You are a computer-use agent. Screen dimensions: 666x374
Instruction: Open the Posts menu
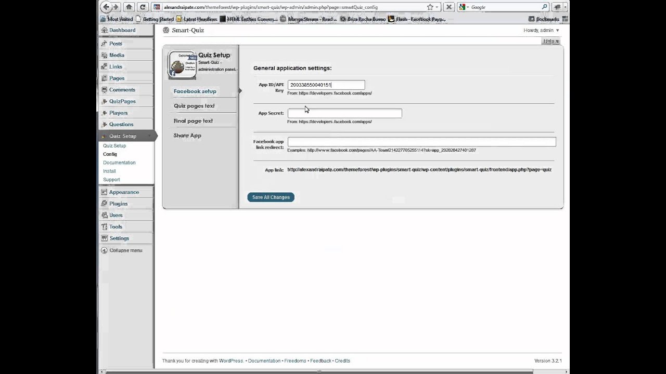click(116, 44)
